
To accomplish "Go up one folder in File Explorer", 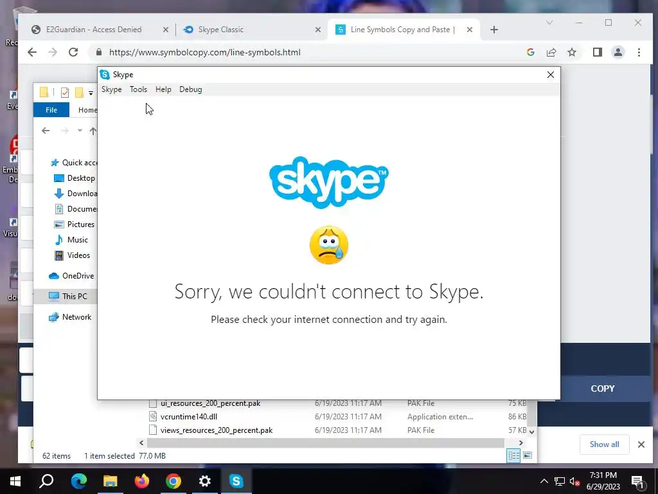I will [x=93, y=131].
